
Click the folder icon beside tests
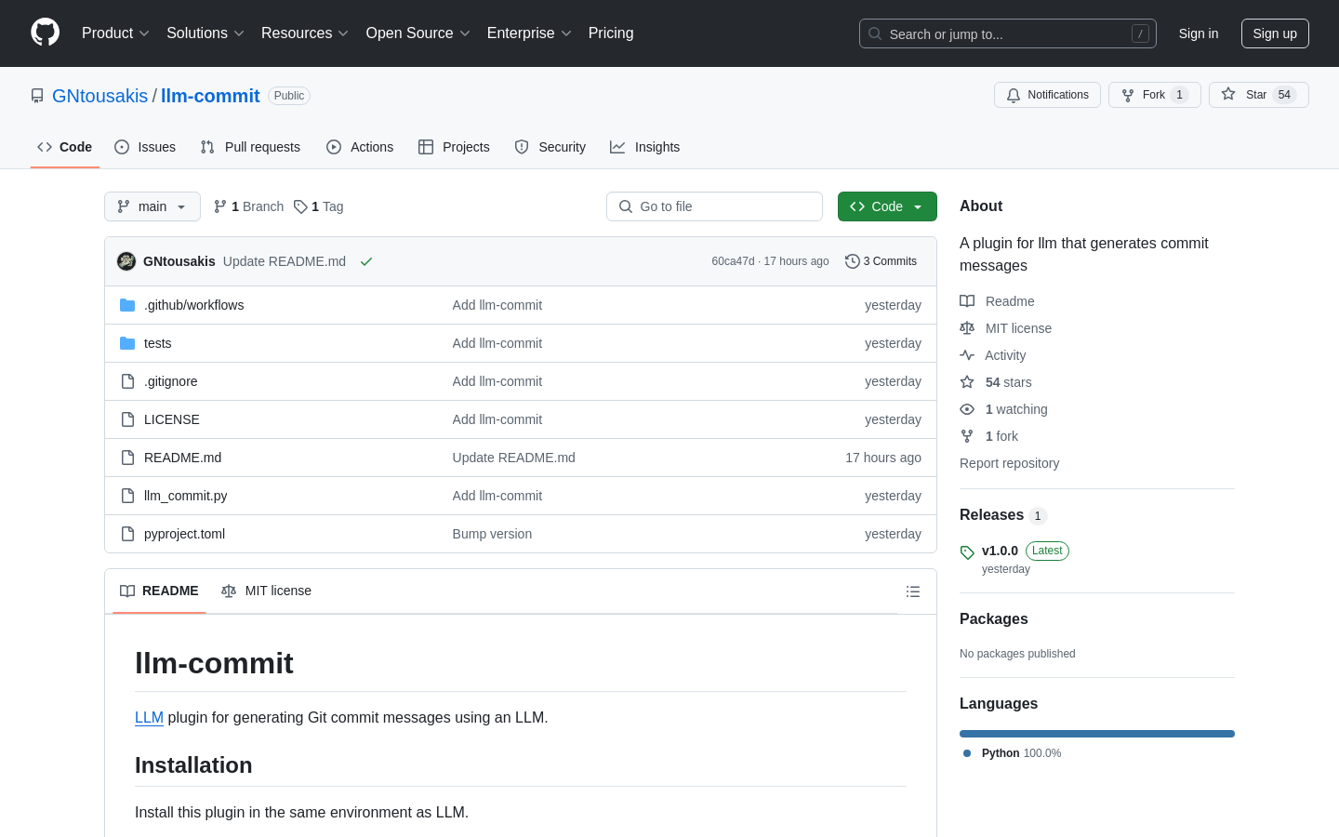point(127,343)
